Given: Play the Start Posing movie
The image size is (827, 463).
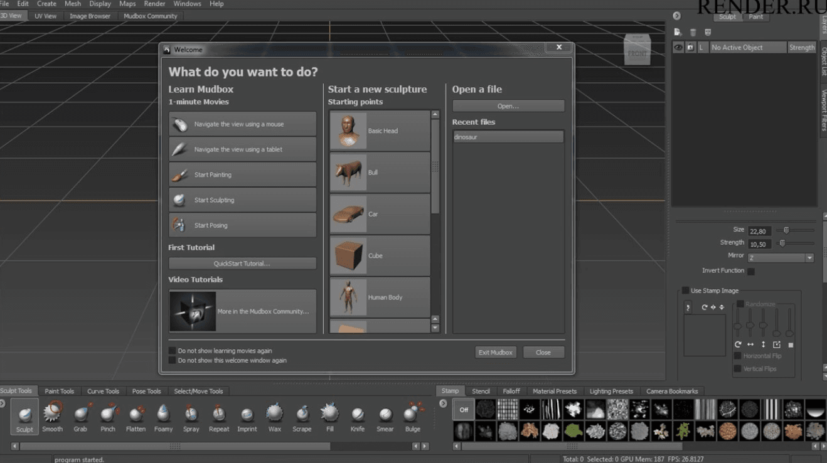Looking at the screenshot, I should [x=242, y=225].
